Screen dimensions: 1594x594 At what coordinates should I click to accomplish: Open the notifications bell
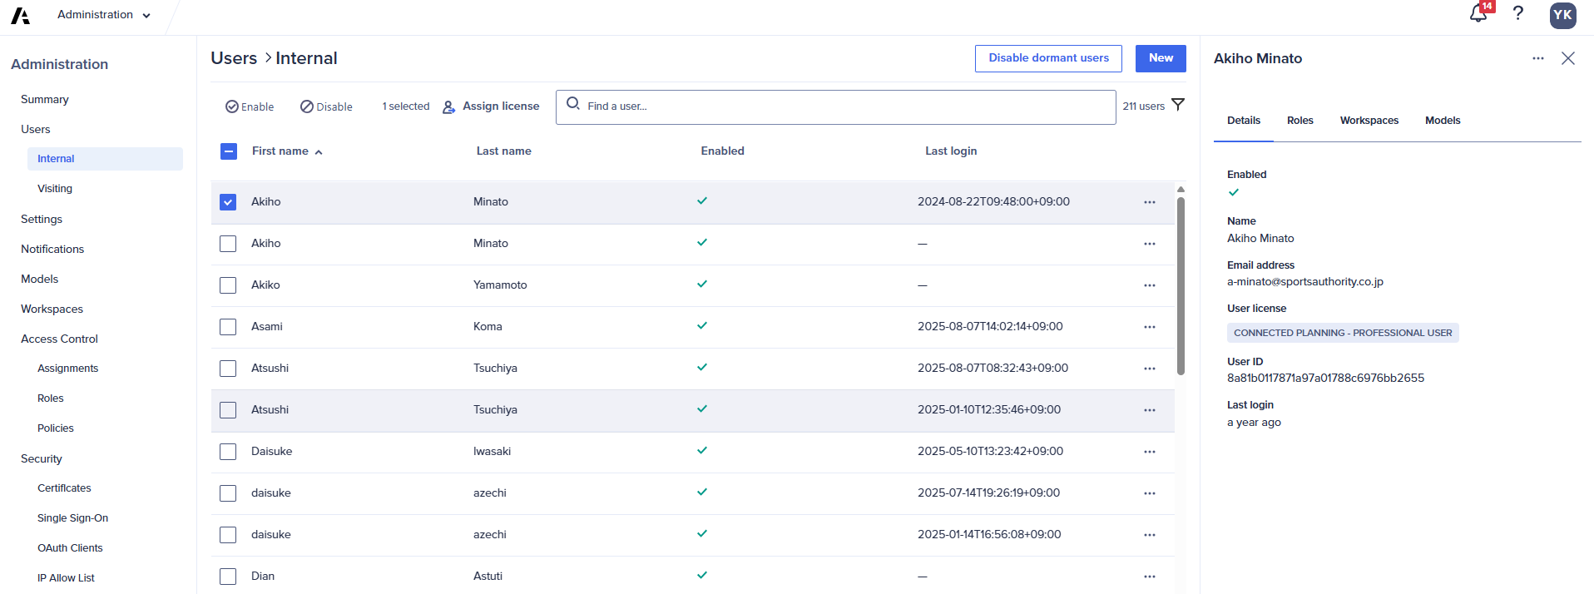(x=1478, y=14)
